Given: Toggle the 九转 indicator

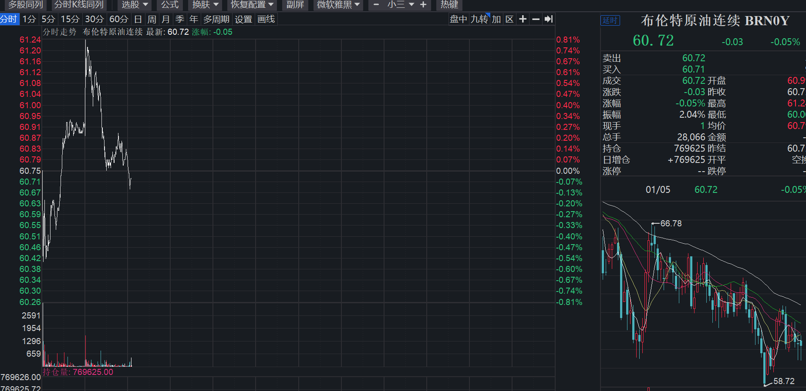Looking at the screenshot, I should coord(479,19).
